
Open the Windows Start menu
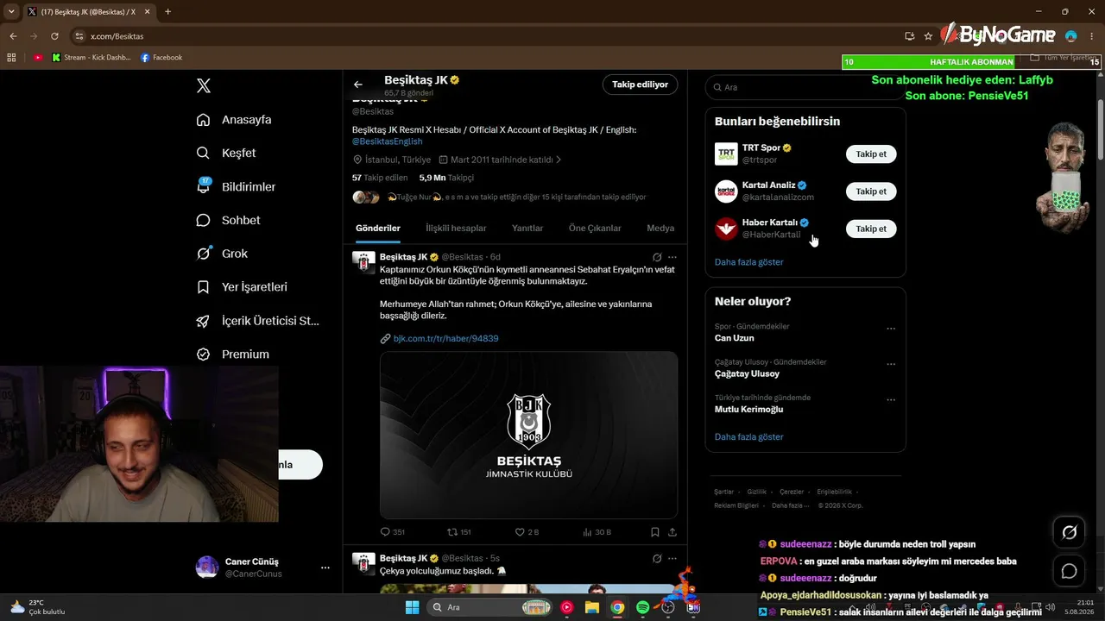click(412, 607)
